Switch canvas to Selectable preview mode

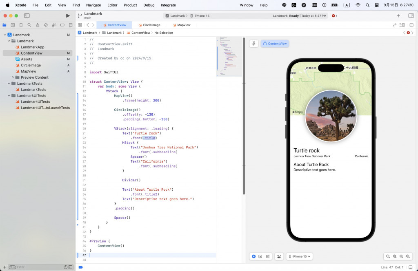coord(260,256)
